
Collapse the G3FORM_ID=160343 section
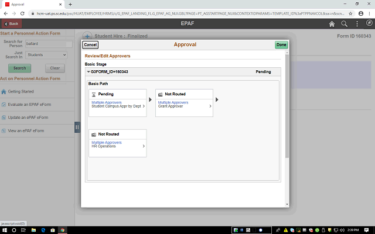[88, 71]
